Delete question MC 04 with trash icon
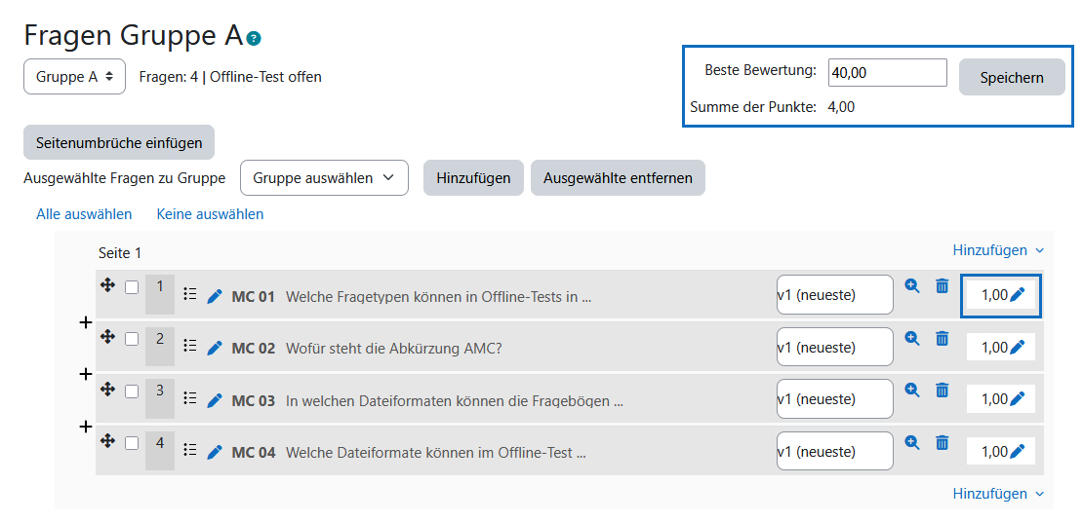Screen dimensions: 1083x522 pos(943,443)
